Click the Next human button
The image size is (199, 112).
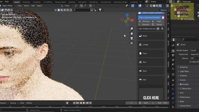point(158,21)
